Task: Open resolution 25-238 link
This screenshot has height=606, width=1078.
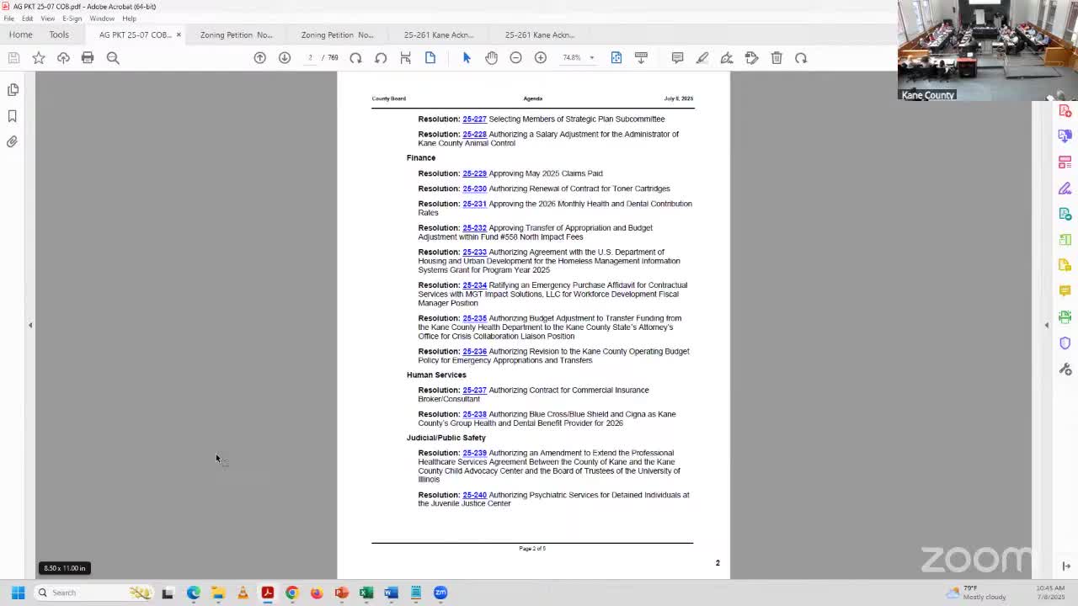Action: [474, 414]
